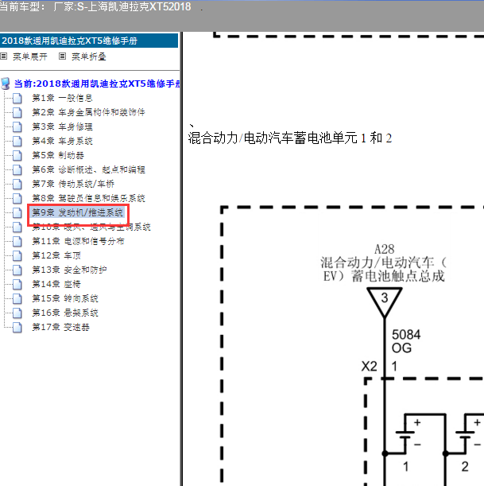The image size is (484, 486).
Task: Click battery cell symbol numbered 2
Action: click(x=464, y=434)
